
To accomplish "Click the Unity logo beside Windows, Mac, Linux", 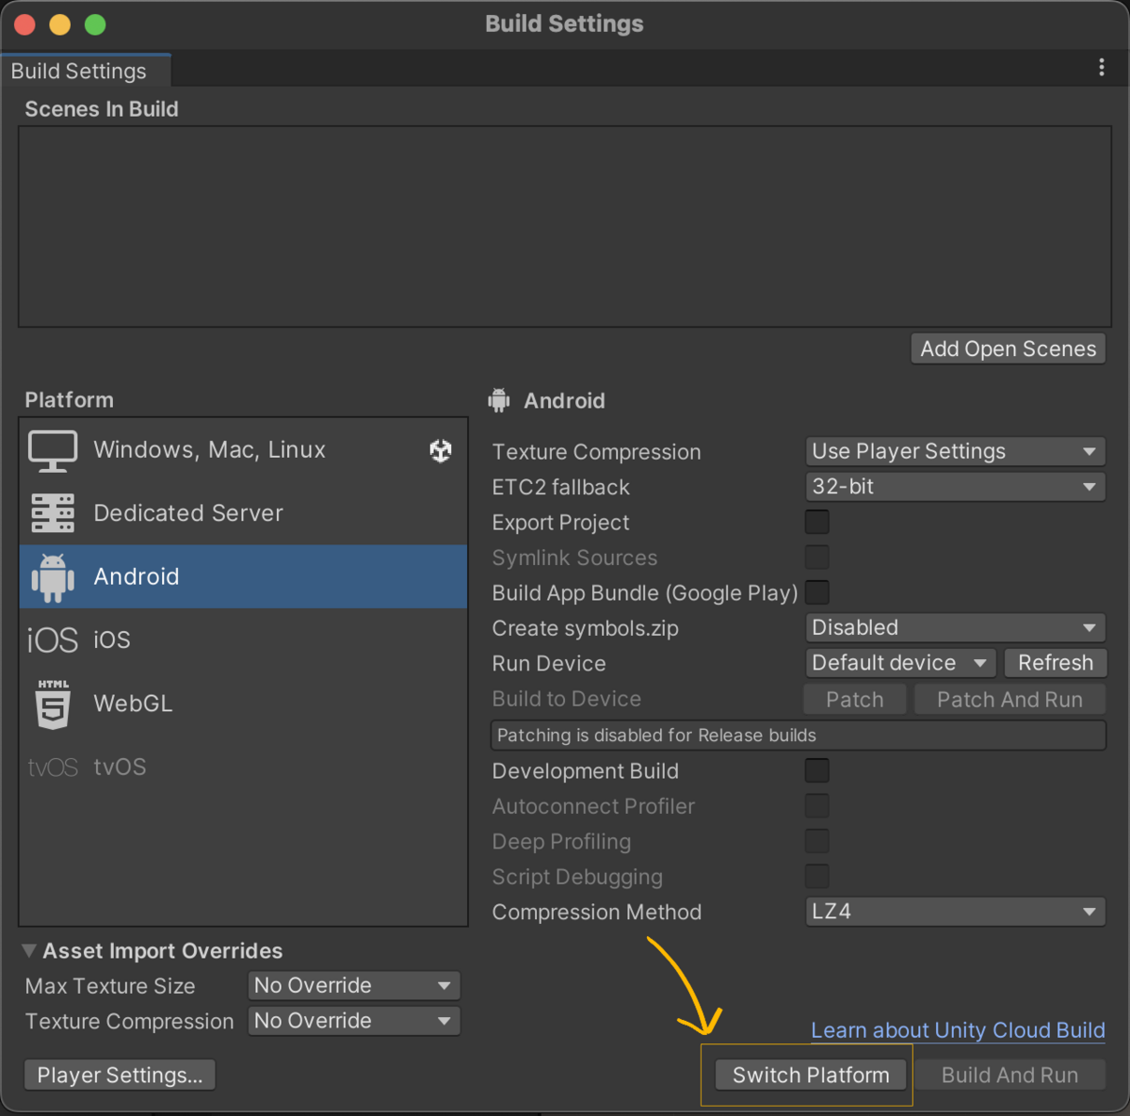I will 441,451.
